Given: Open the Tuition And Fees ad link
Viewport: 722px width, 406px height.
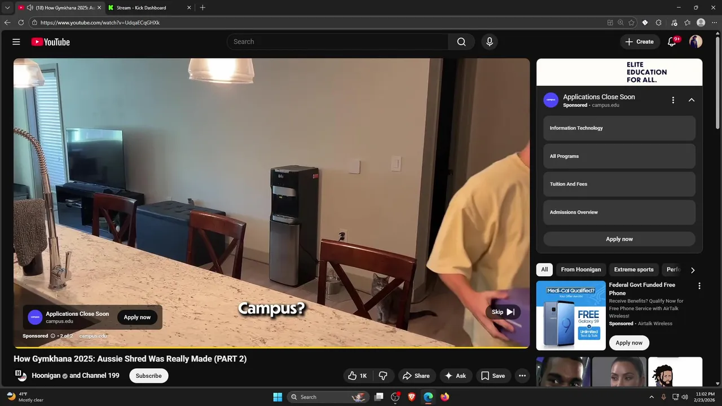Looking at the screenshot, I should [619, 184].
